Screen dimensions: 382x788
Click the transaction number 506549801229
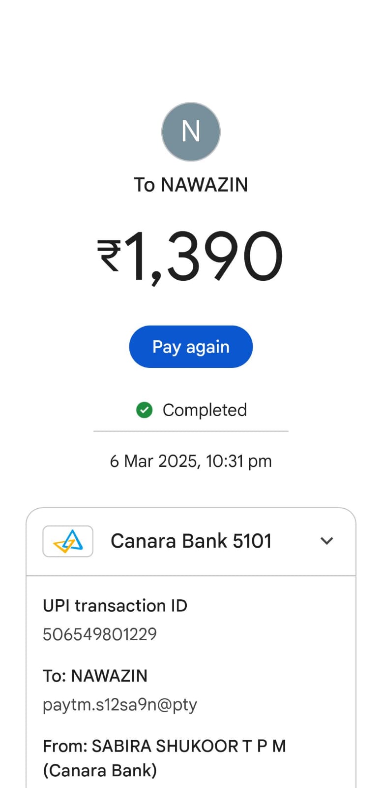coord(100,634)
